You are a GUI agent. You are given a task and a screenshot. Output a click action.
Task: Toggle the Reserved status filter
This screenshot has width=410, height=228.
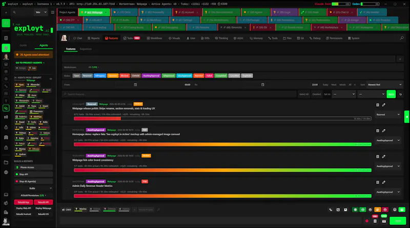87,76
